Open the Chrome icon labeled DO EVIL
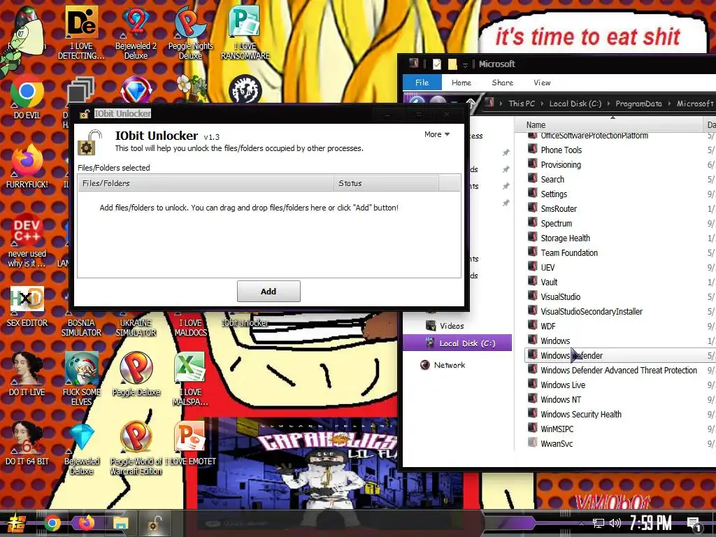The image size is (716, 537). coord(27,98)
